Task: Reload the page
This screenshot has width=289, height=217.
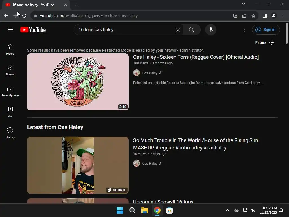Action: pos(24,16)
